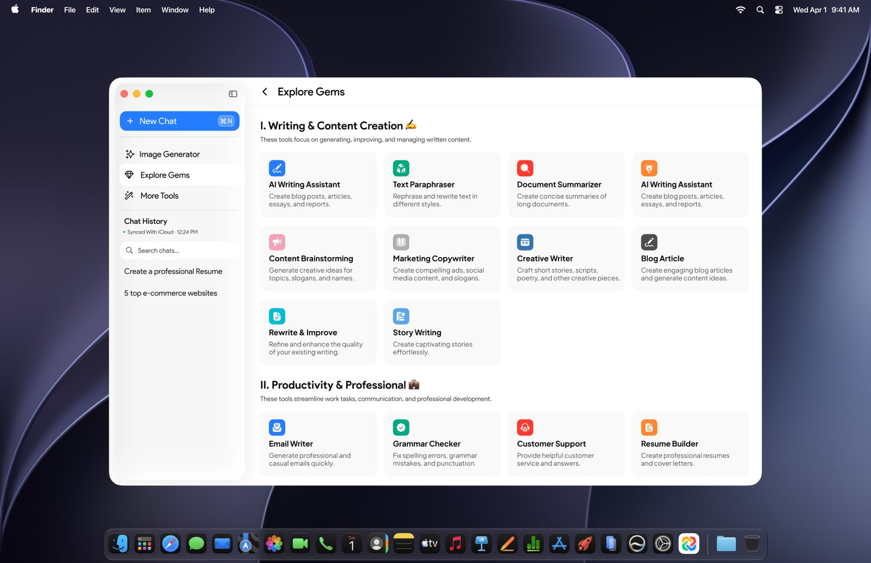Click the Text Paraphraser green icon
The height and width of the screenshot is (563, 871).
coord(401,168)
